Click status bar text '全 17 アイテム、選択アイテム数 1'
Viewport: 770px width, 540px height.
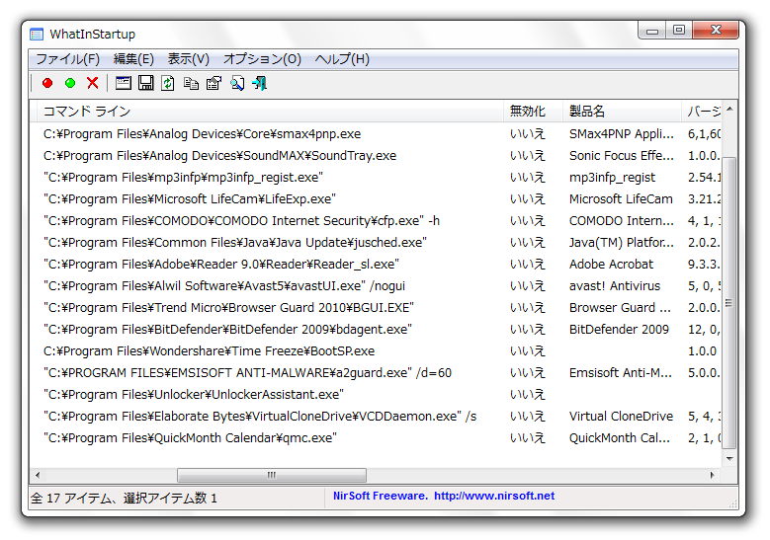[x=124, y=499]
